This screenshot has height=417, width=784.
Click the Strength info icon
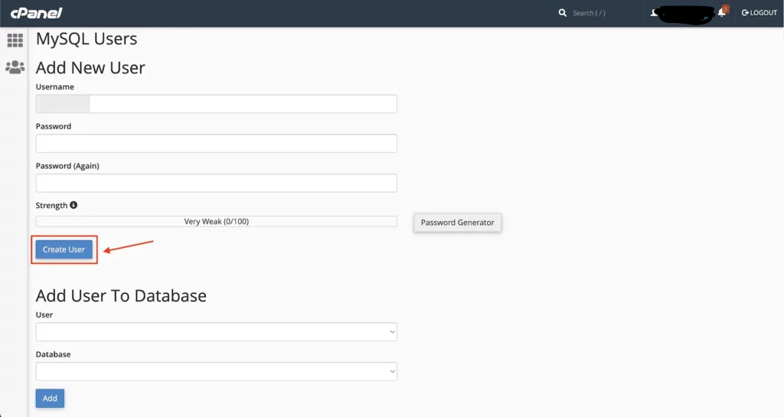[x=73, y=205]
